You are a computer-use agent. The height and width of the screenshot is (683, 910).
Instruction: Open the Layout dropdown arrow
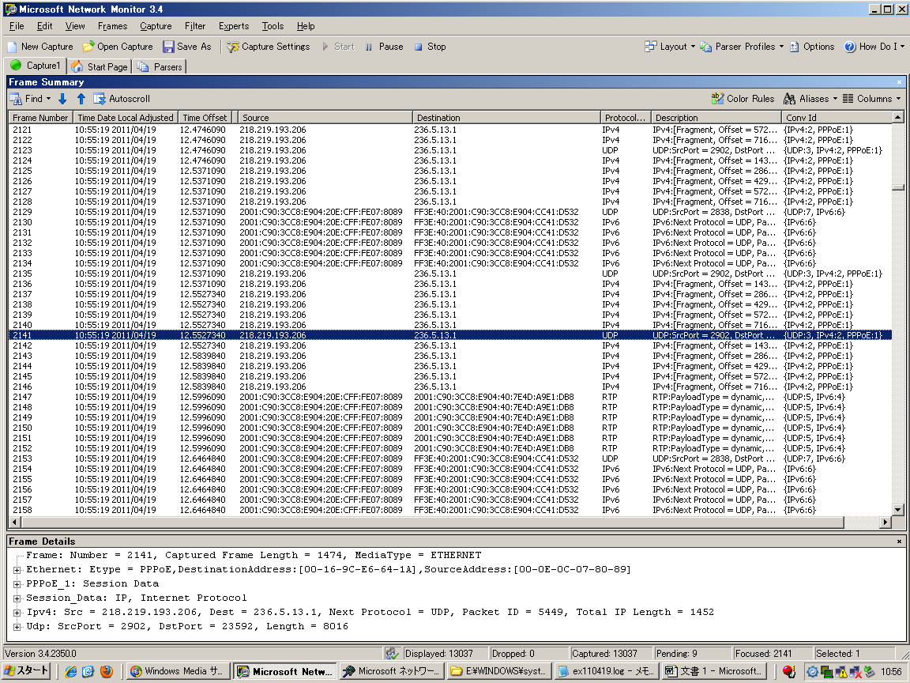(693, 47)
